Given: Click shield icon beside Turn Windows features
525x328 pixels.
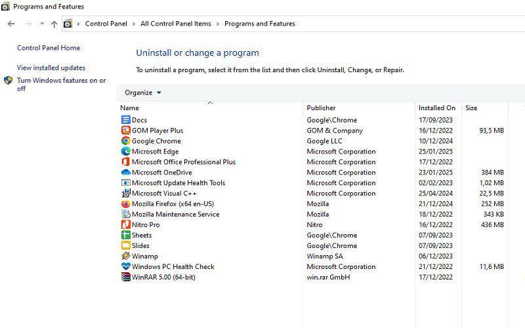Looking at the screenshot, I should (8, 80).
